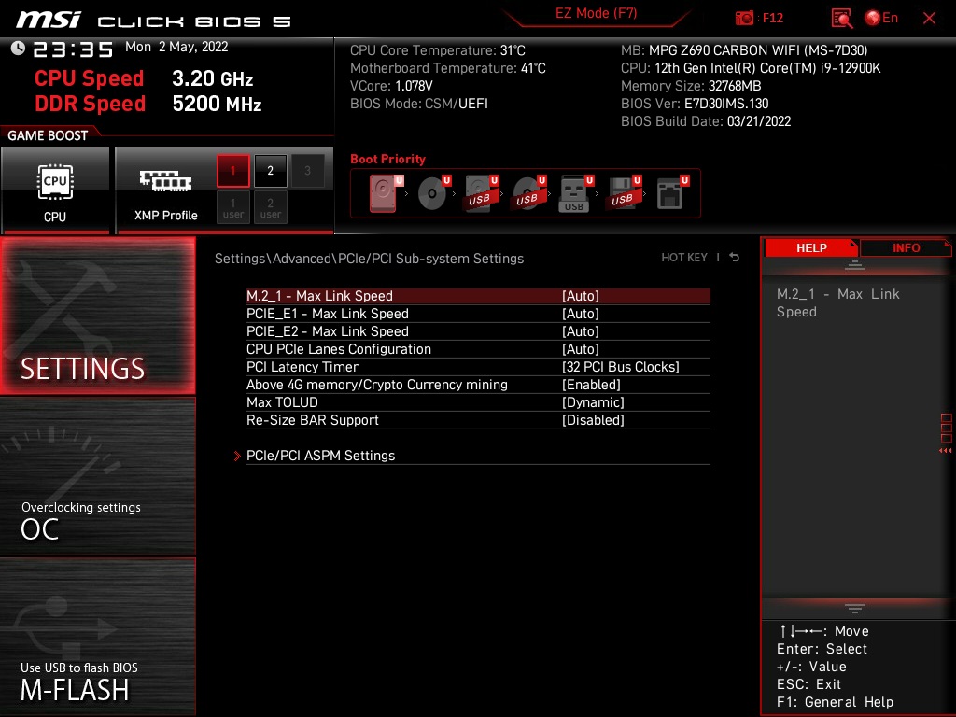Enable XMP Profile 2

(270, 171)
